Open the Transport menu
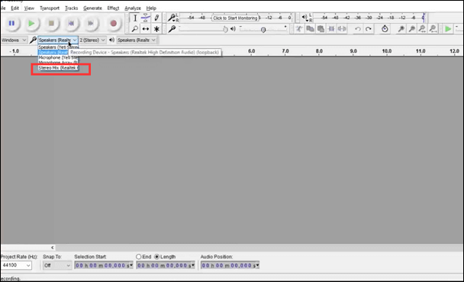 (50, 8)
